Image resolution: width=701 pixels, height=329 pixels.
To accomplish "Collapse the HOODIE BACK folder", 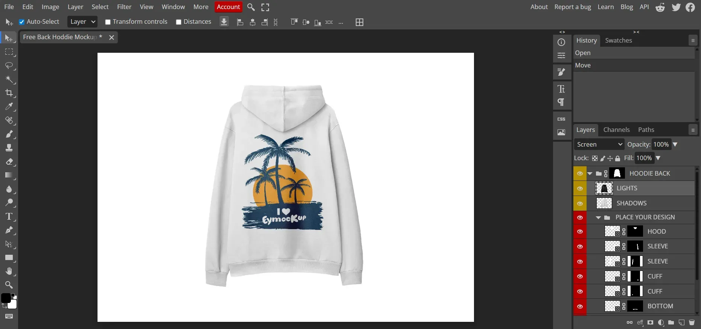I will 590,174.
